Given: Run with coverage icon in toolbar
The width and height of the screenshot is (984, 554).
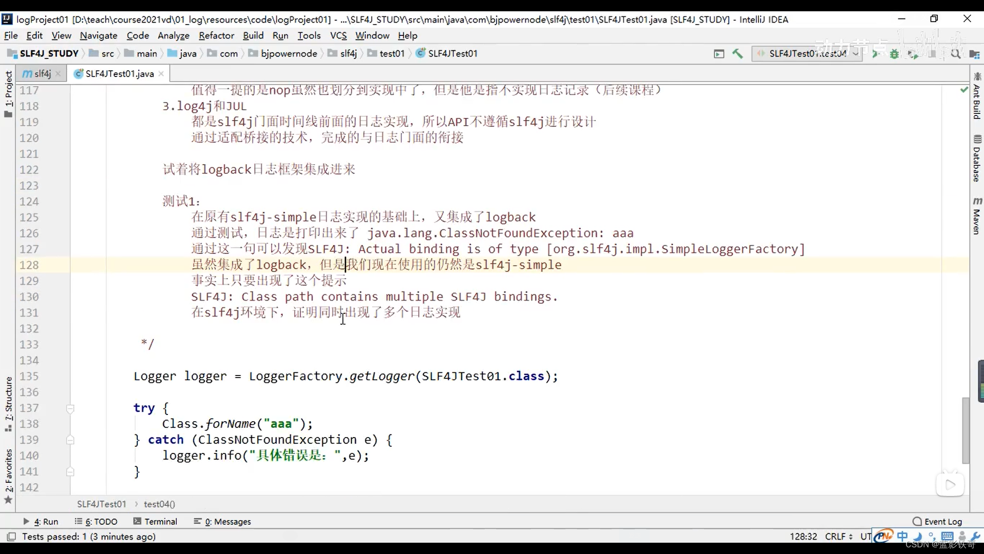Looking at the screenshot, I should [x=913, y=53].
